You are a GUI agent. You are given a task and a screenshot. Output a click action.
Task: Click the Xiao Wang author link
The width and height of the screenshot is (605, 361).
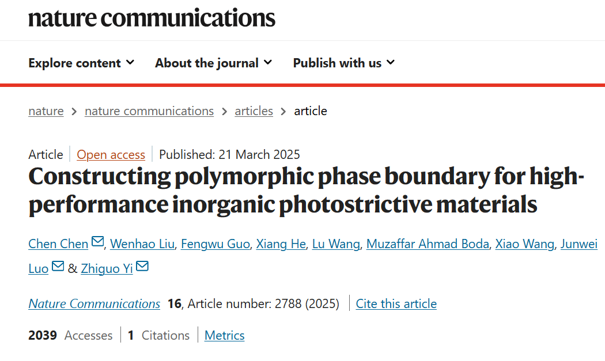point(525,244)
